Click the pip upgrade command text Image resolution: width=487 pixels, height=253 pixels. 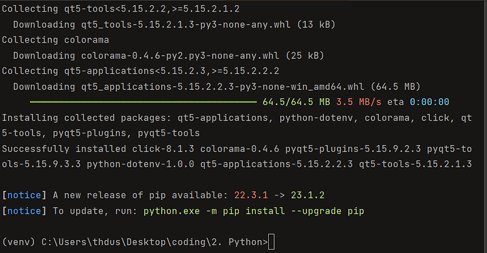point(253,211)
